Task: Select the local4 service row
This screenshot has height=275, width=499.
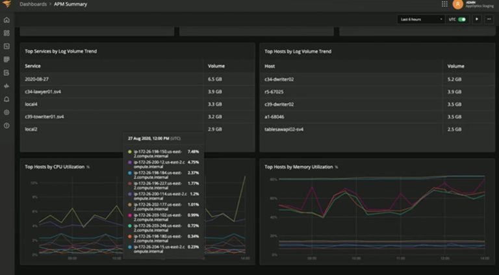Action: 138,104
